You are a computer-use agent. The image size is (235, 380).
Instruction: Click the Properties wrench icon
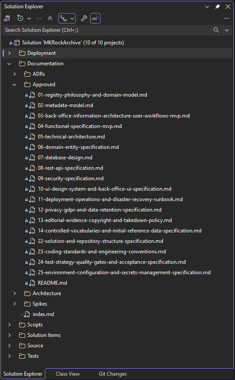[x=84, y=18]
